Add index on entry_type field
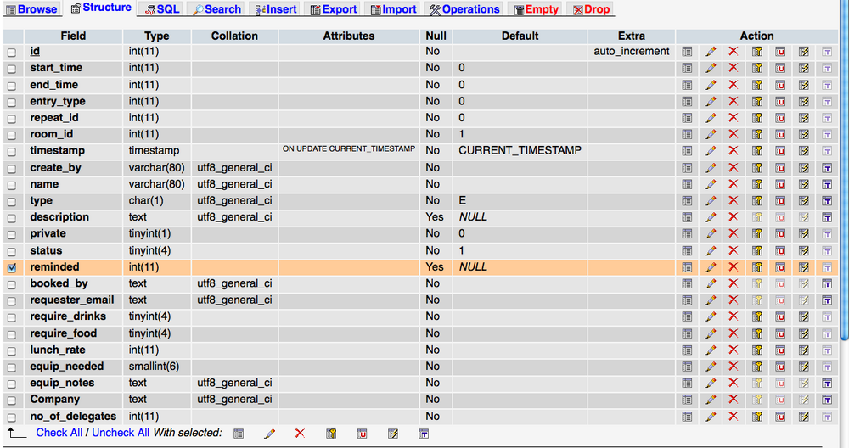This screenshot has height=448, width=849. pos(803,101)
